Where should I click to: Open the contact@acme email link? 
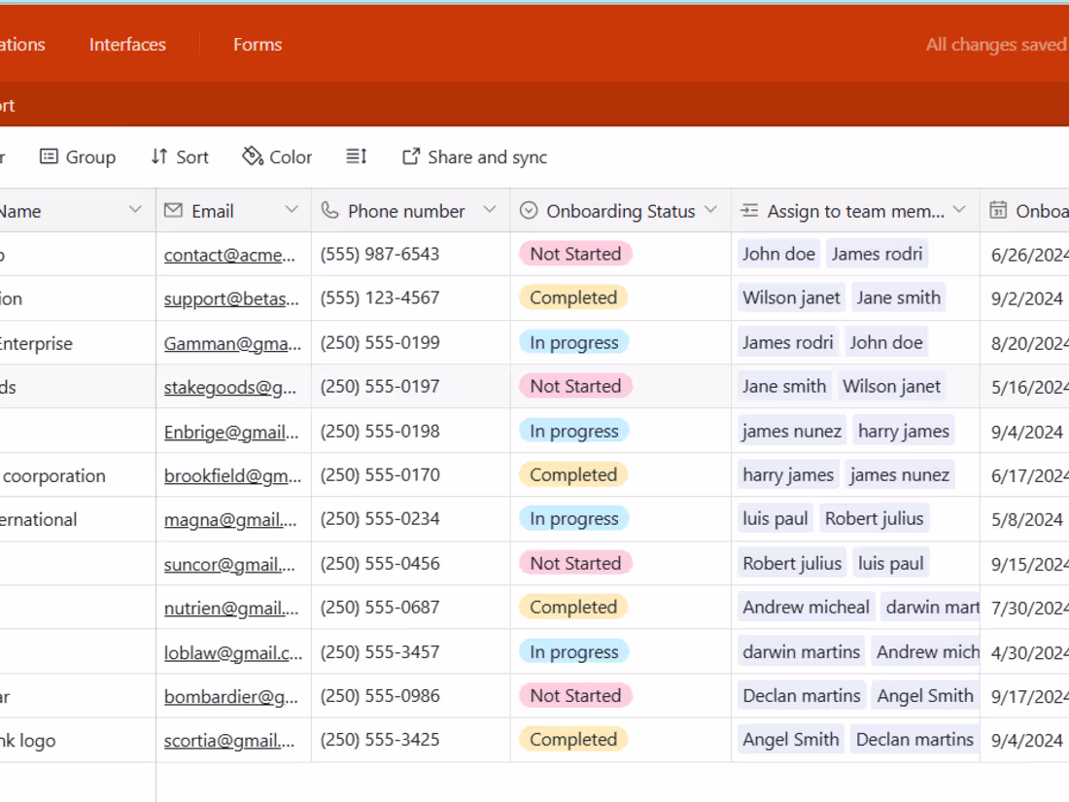point(229,255)
